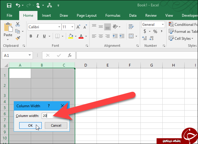
Task: Switch to the Data tab
Action: [x=133, y=15]
